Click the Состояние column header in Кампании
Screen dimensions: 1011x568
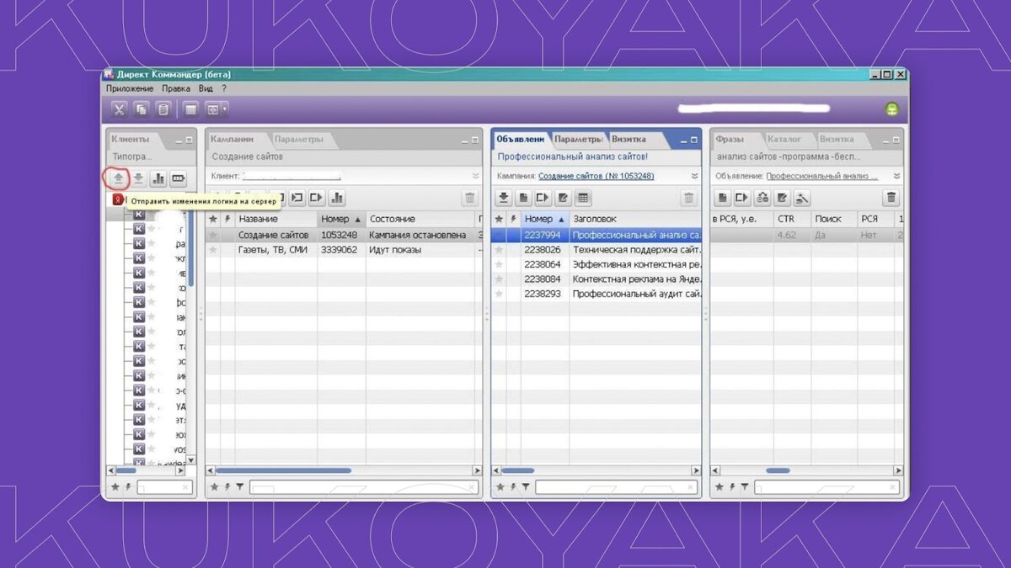pos(420,219)
